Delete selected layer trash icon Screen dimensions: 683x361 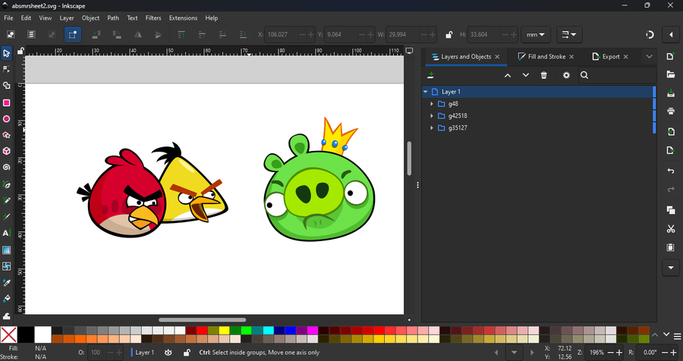pos(543,75)
